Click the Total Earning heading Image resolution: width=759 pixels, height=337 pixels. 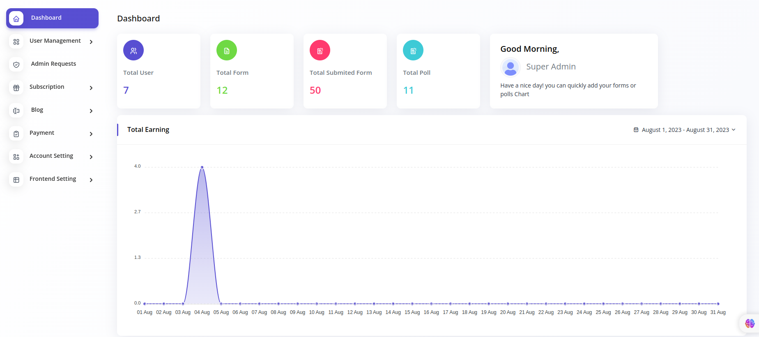[148, 129]
